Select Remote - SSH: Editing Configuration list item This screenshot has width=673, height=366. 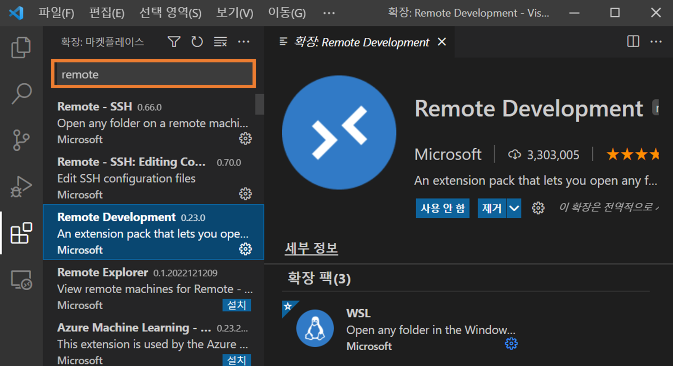[x=153, y=177]
